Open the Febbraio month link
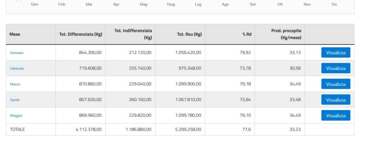Screen dimensions: 369x144 pos(17,68)
